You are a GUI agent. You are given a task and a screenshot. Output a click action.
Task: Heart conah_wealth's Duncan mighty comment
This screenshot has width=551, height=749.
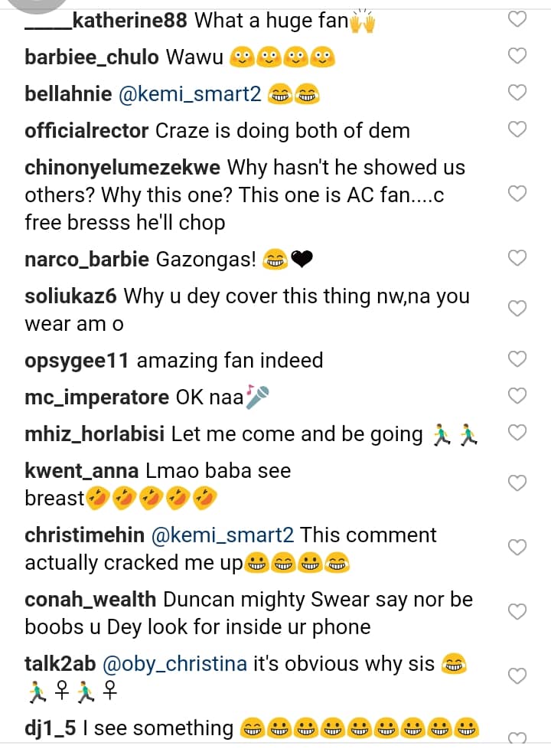click(x=518, y=612)
